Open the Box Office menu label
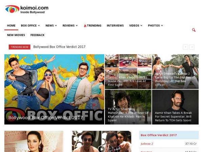 pos(29,26)
